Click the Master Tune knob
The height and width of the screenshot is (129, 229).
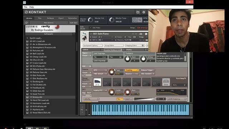pos(112,20)
